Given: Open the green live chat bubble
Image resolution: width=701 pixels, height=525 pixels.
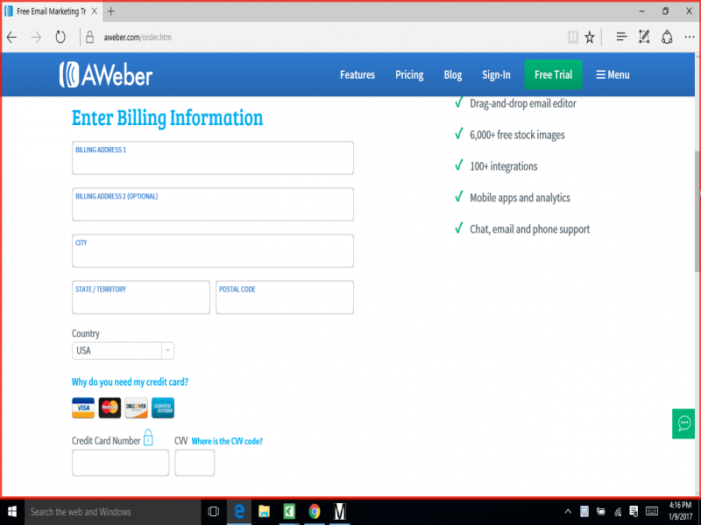Looking at the screenshot, I should 683,423.
